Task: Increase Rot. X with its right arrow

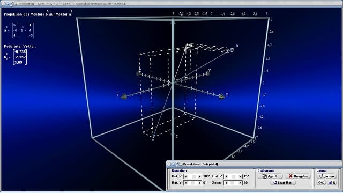Action: pyautogui.click(x=199, y=176)
